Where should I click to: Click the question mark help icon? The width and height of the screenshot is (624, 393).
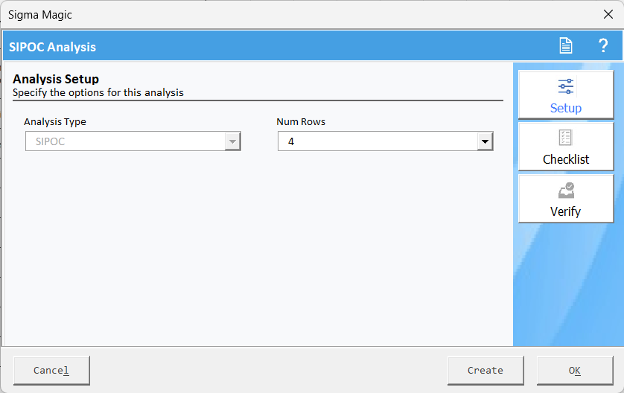603,45
